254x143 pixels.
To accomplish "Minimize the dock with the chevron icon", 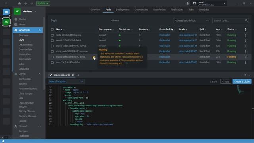I will point(250,75).
